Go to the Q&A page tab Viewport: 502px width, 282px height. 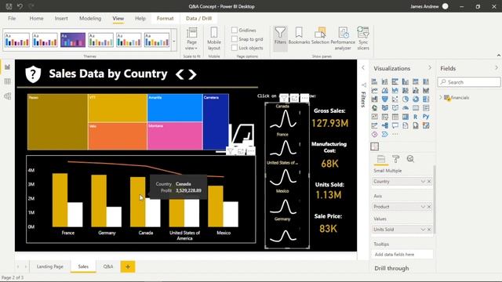[x=108, y=266]
